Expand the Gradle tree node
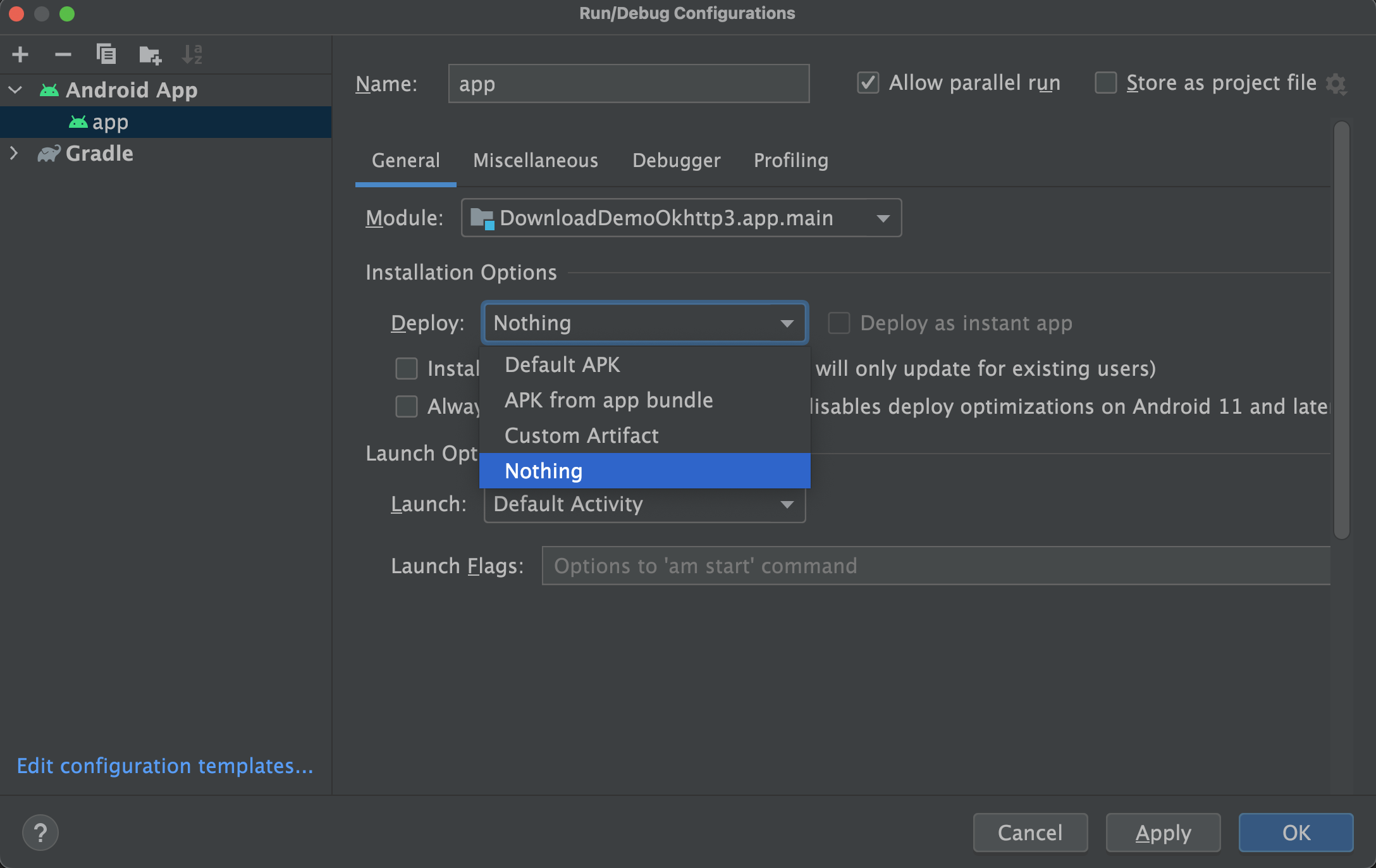Viewport: 1376px width, 868px height. [x=14, y=153]
